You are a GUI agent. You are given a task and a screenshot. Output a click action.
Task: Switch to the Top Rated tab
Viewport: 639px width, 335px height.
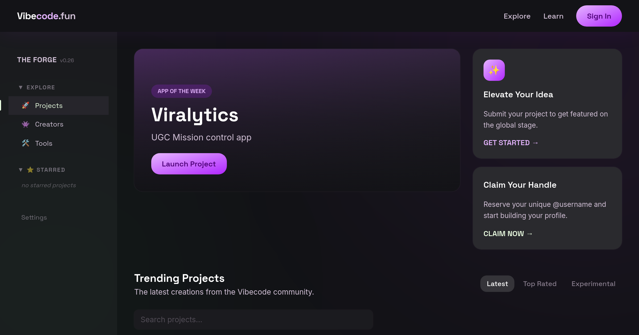point(540,284)
